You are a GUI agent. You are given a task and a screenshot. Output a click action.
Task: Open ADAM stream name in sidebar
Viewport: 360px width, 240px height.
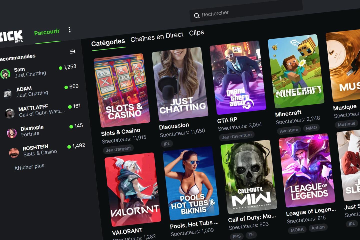24,89
